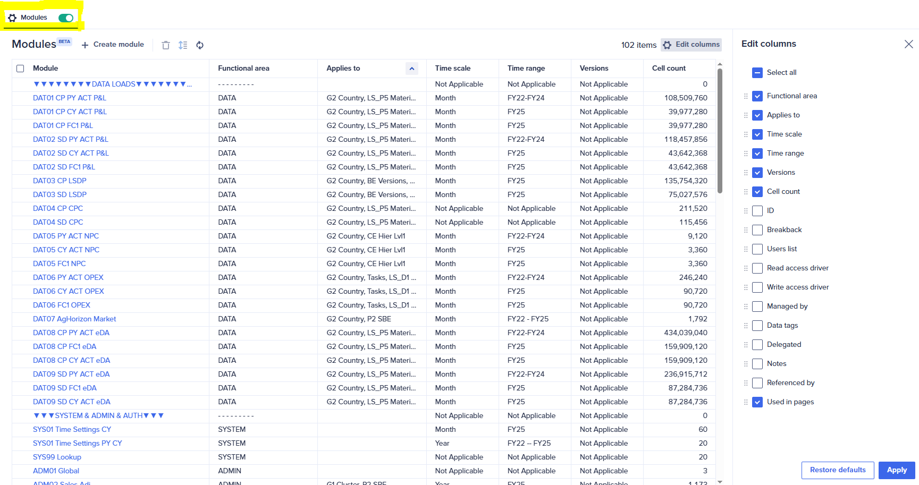Click Restore defaults button
919x485 pixels.
[x=838, y=470]
